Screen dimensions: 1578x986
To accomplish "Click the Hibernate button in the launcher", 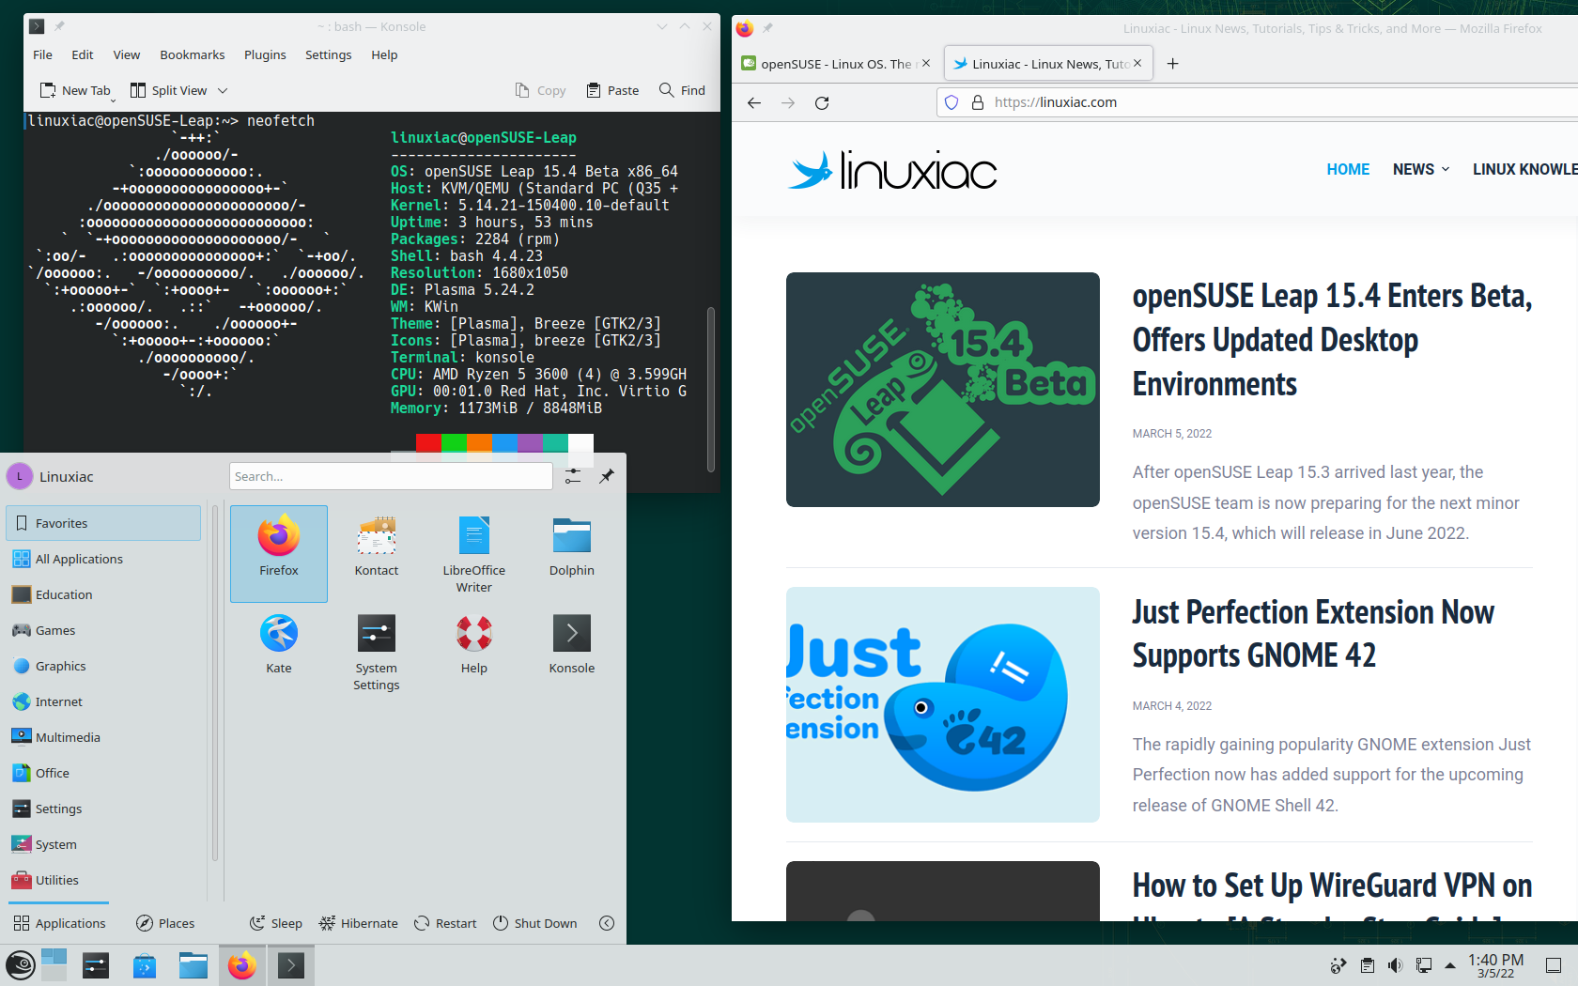I will [x=358, y=923].
